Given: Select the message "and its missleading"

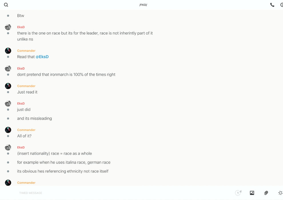Looking at the screenshot, I should 34,119.
